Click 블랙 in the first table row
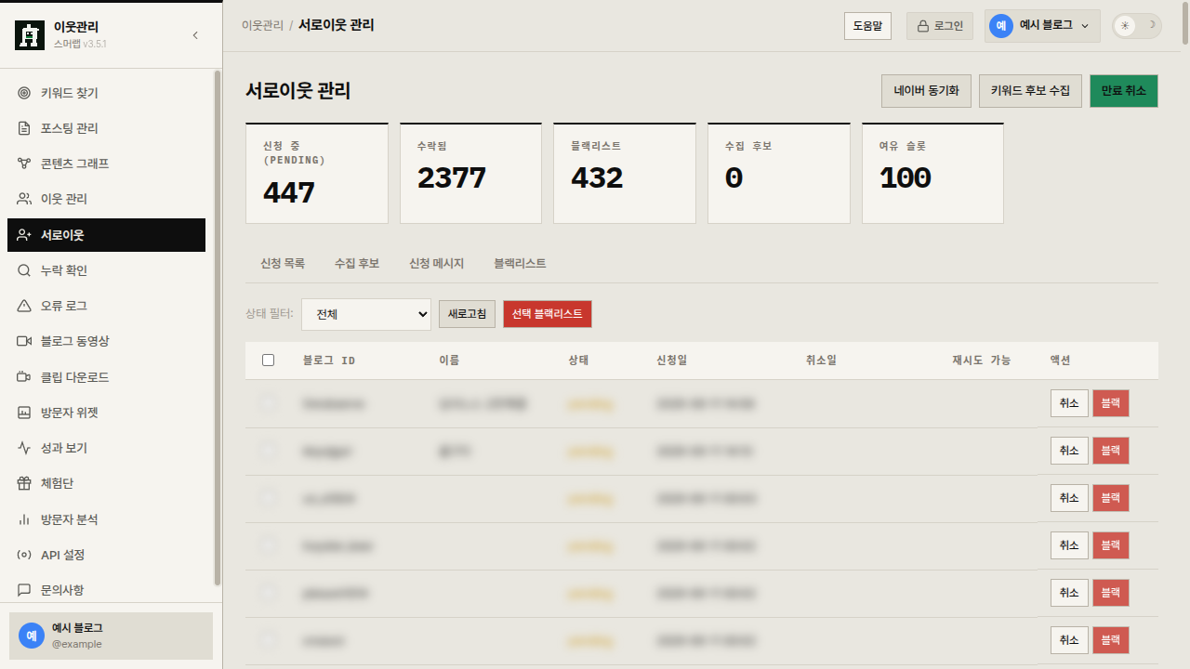The width and height of the screenshot is (1190, 669). point(1111,403)
